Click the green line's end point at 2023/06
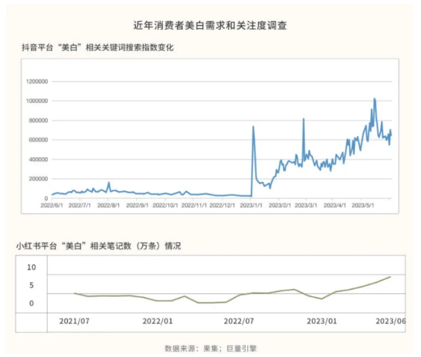The width and height of the screenshot is (421, 357). tap(390, 277)
